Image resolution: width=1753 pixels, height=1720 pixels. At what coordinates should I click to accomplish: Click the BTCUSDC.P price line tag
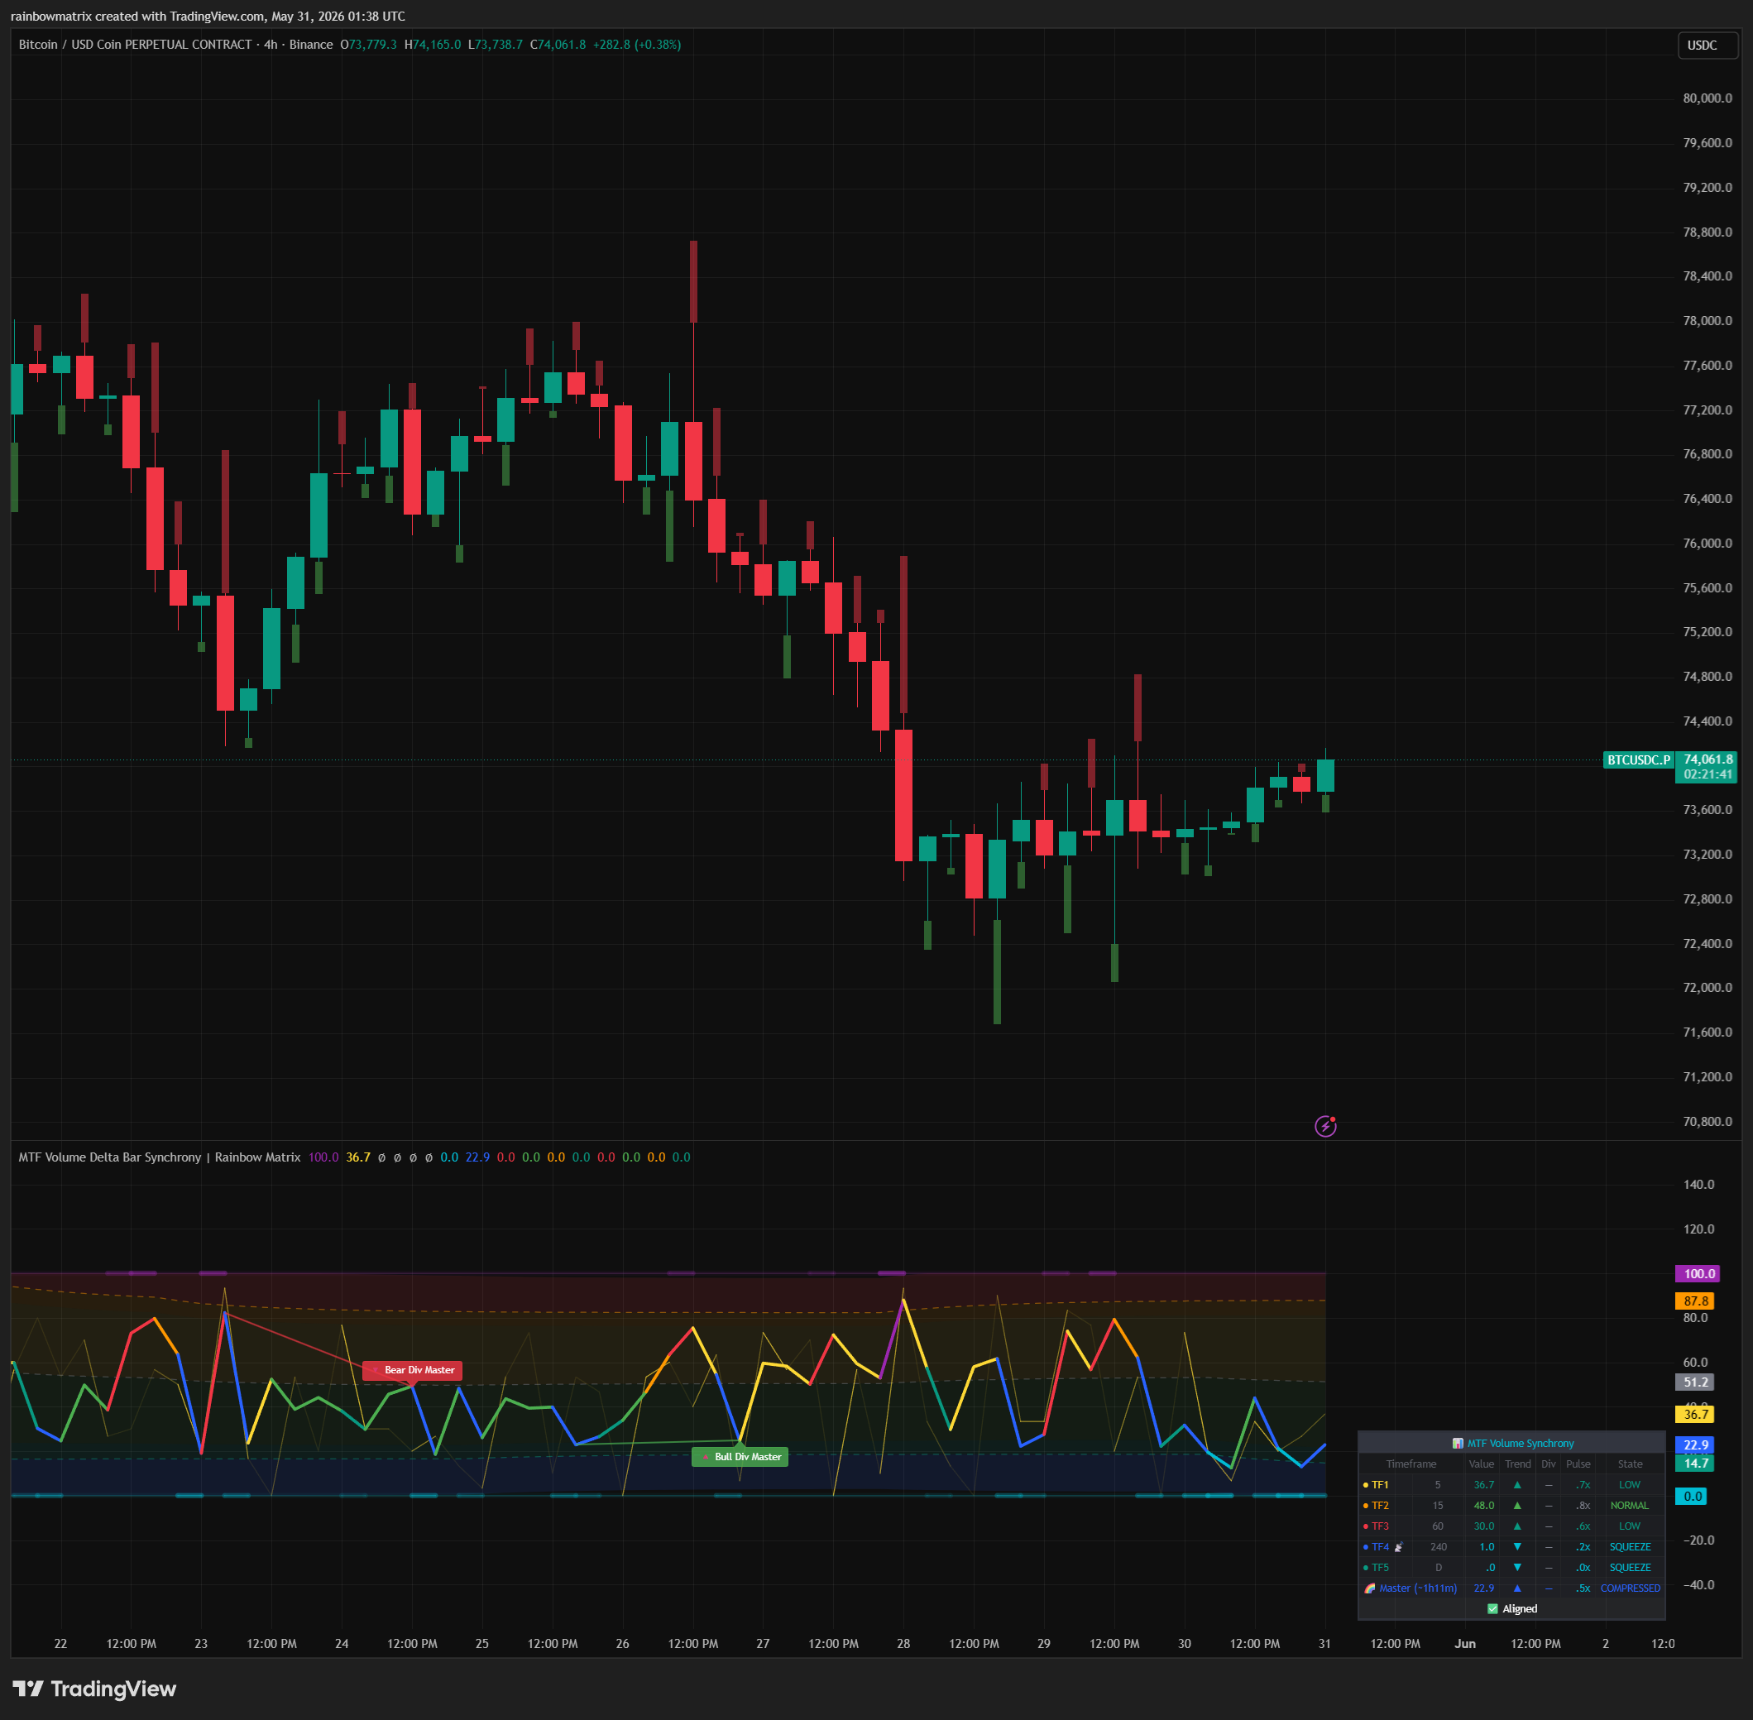pyautogui.click(x=1638, y=759)
